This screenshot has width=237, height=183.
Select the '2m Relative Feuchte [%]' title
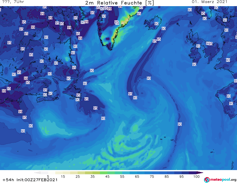click(119, 3)
